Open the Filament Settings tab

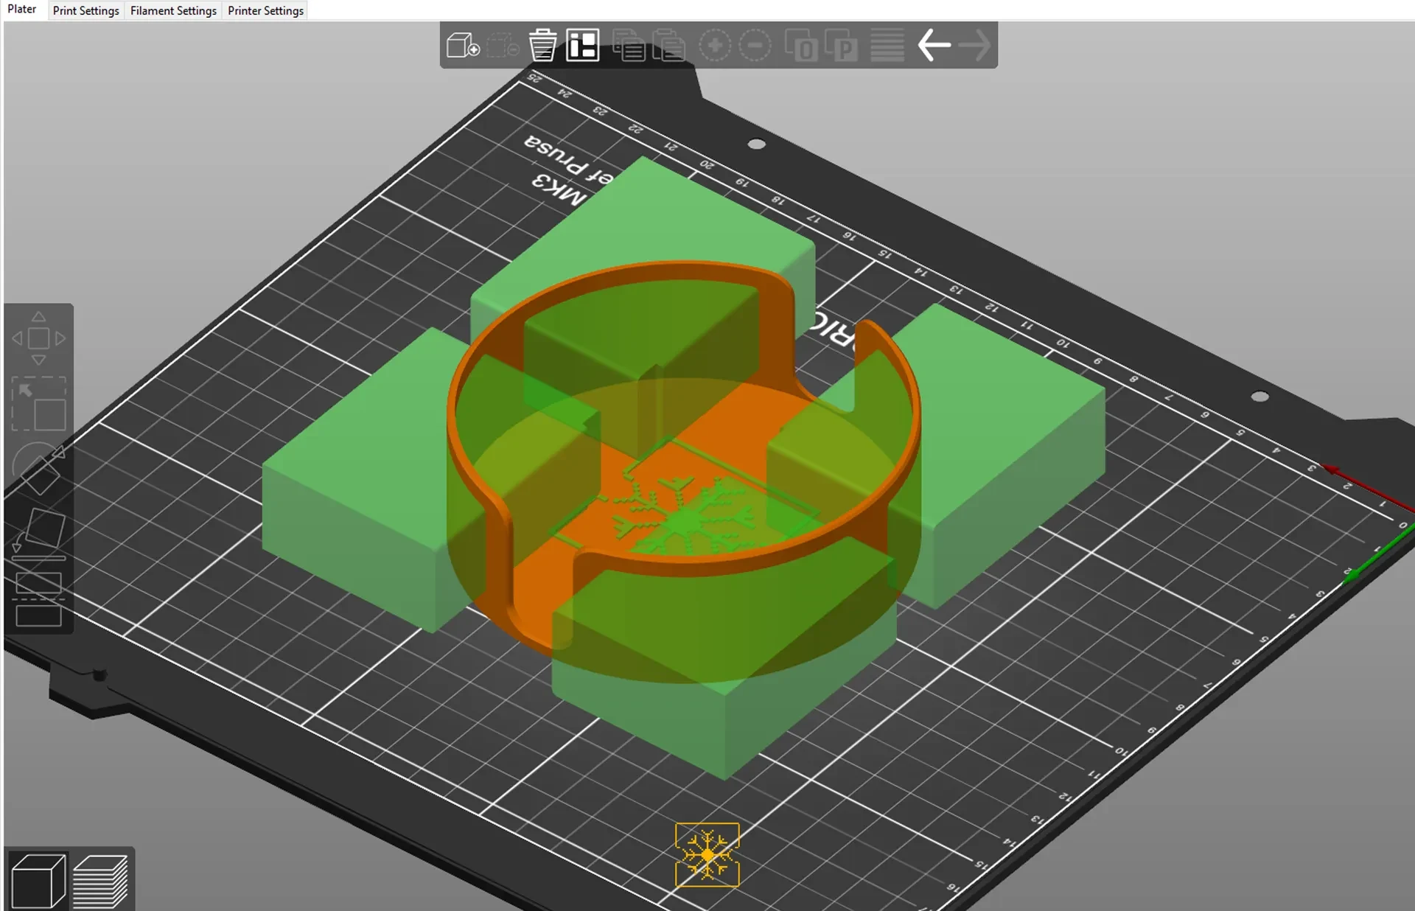(173, 10)
